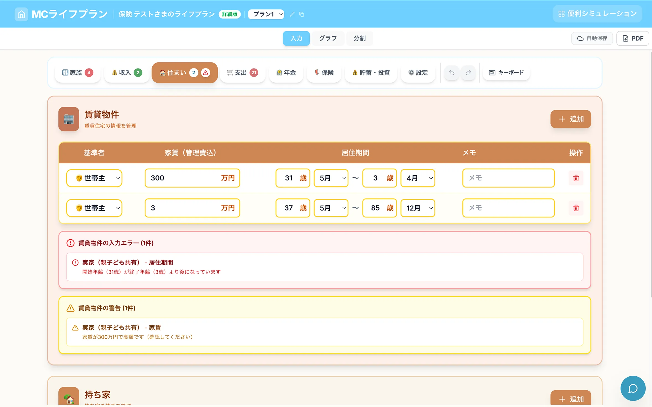Open the プラン1 plan dropdown
Image resolution: width=652 pixels, height=407 pixels.
tap(266, 14)
